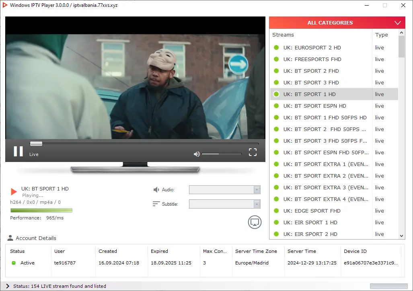Select UK: BT SPORT EXTRA 1 stream
413x291 pixels.
334,164
